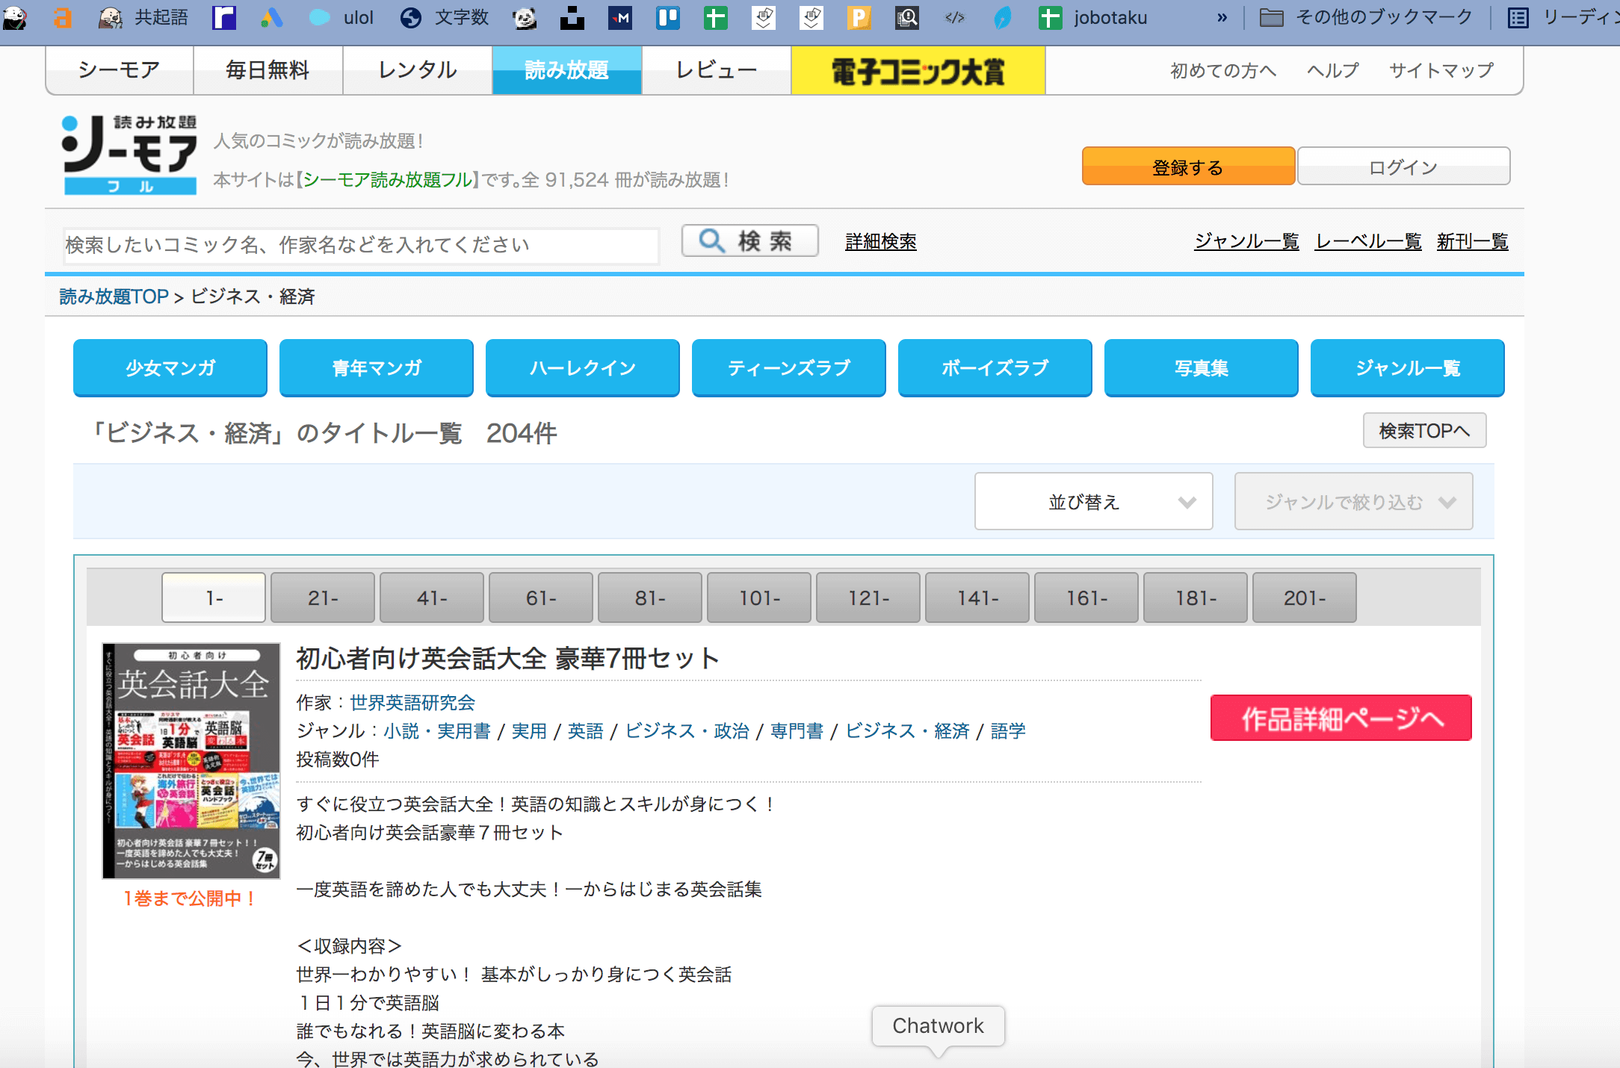
Task: Show hidden bookmarks via double chevron
Action: tap(1222, 17)
